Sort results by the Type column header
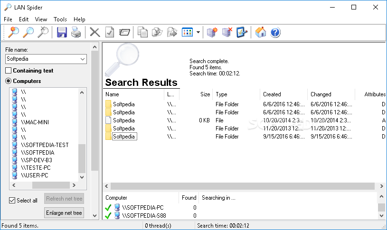387x230 pixels. 236,94
